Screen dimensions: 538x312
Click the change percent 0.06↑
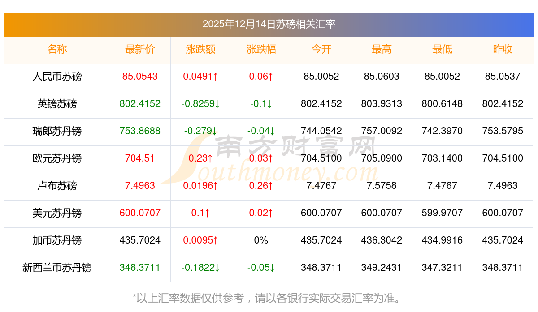click(x=261, y=77)
